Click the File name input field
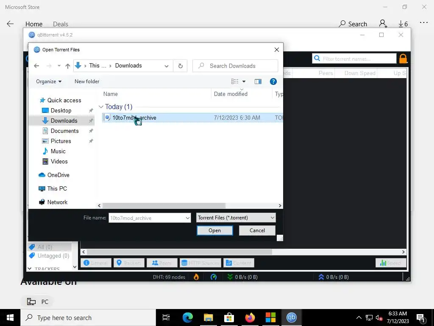Image resolution: width=434 pixels, height=326 pixels. 147,218
